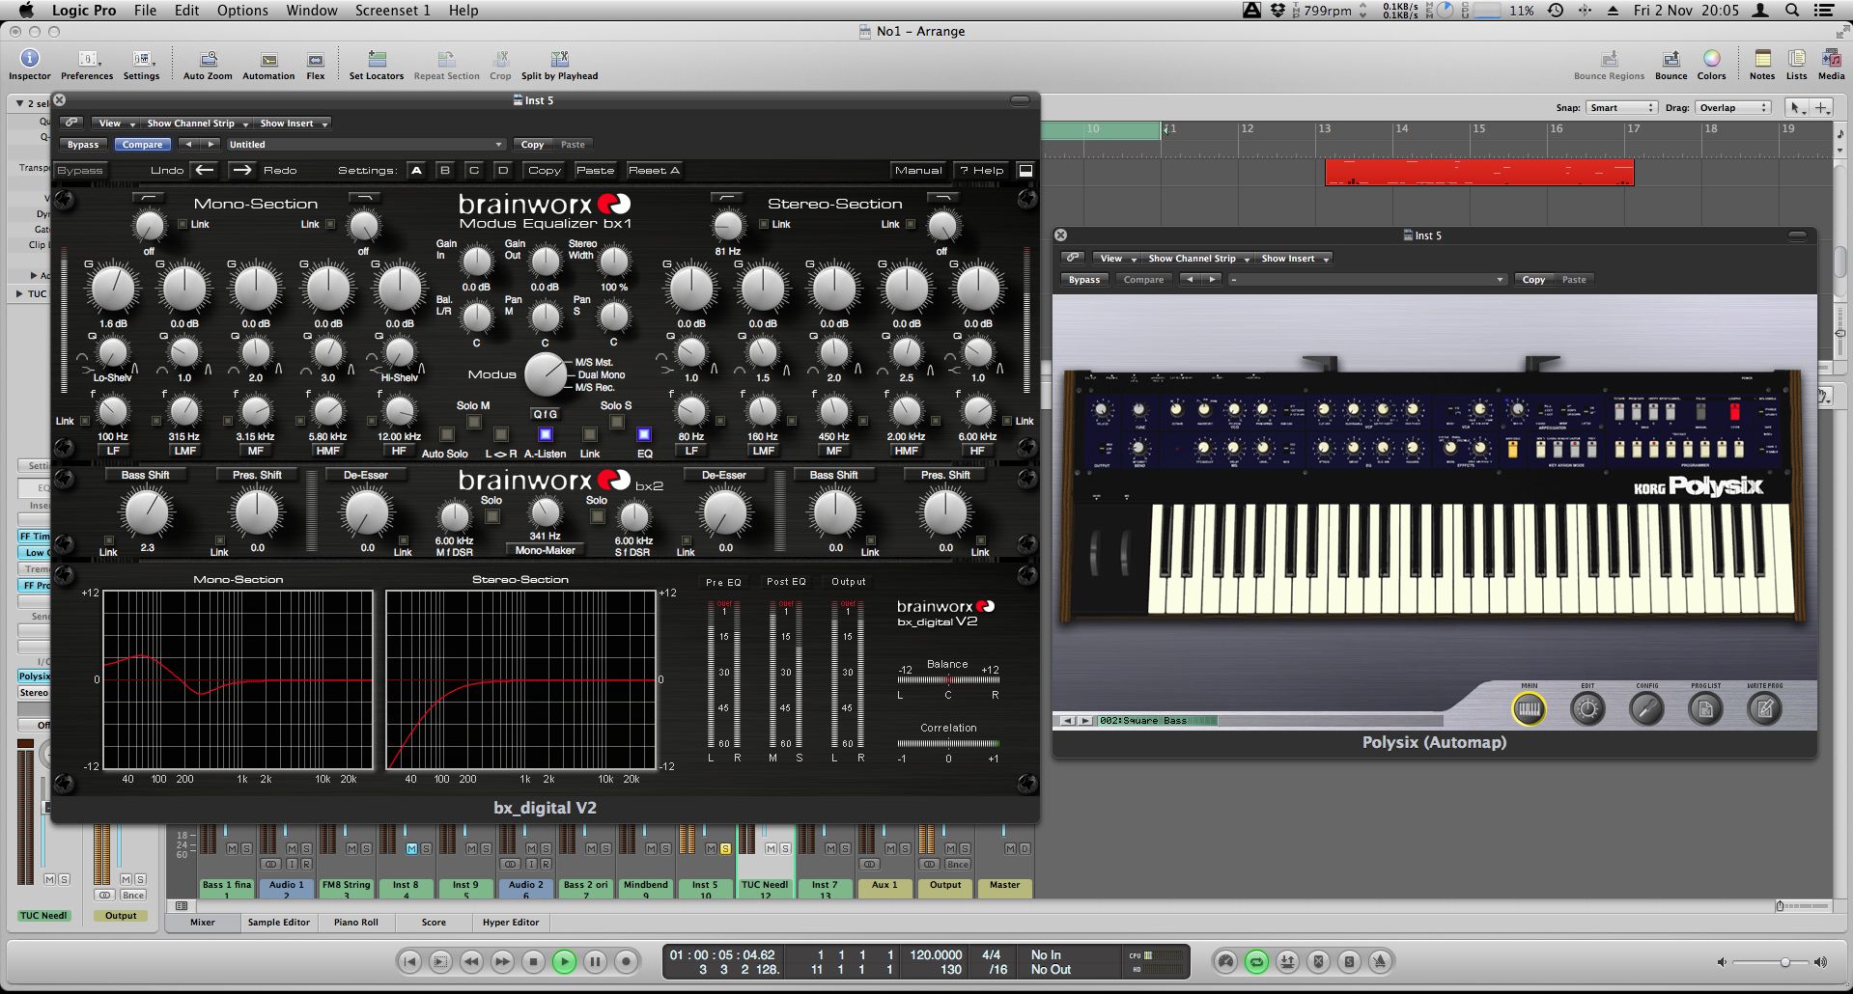Image resolution: width=1853 pixels, height=994 pixels.
Task: Toggle the Auto Solo switch in bx_digital
Action: click(447, 435)
